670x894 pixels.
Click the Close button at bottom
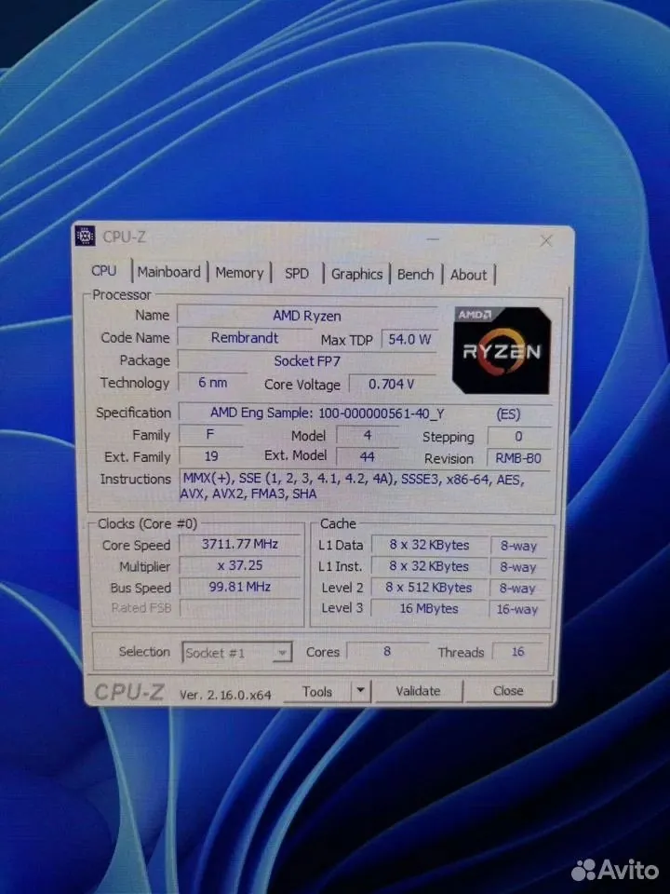tap(508, 691)
